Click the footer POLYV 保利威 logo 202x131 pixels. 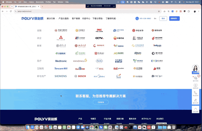tap(46, 119)
